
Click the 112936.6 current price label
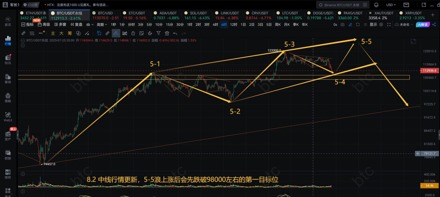(430, 70)
